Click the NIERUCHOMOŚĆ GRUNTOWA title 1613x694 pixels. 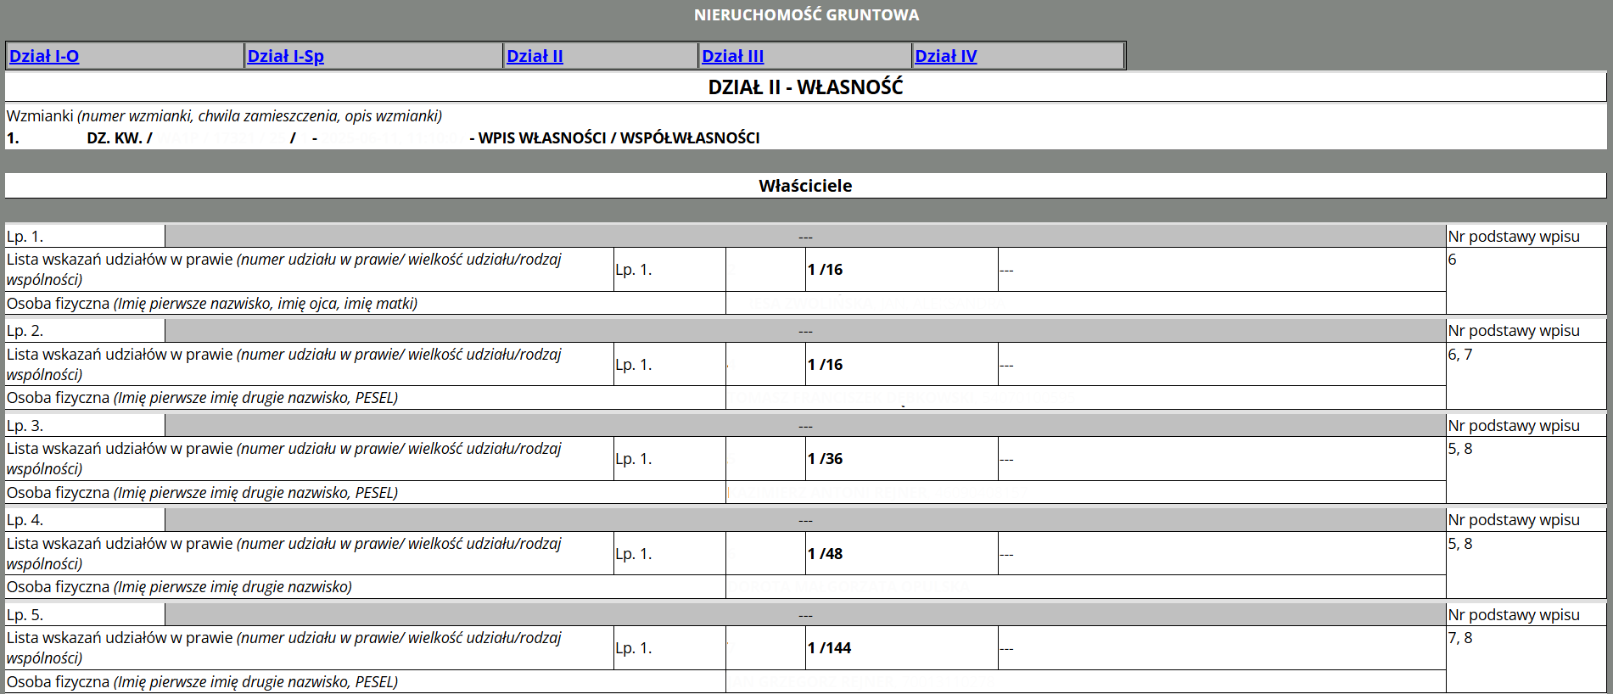click(806, 14)
